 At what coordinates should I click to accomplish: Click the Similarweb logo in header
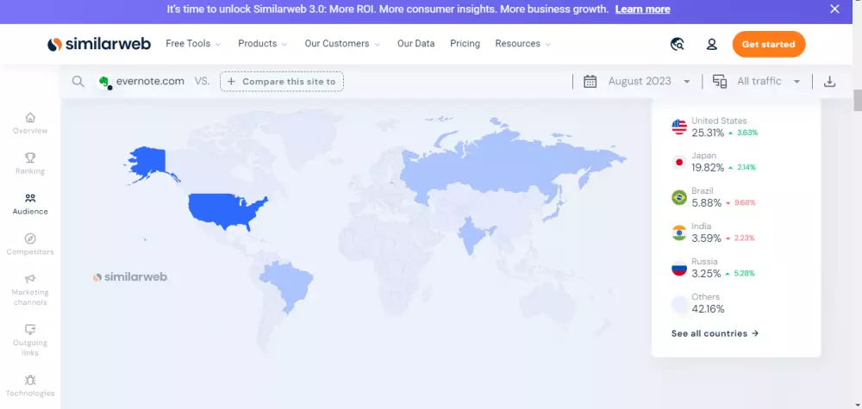coord(99,44)
